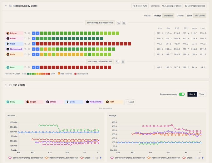
Task: Toggle the Nethermind client filter in Run Charts
Action: [x=94, y=102]
